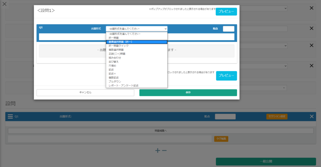
Task: Close the overlay with the top-left X
Action: [x=4, y=4]
